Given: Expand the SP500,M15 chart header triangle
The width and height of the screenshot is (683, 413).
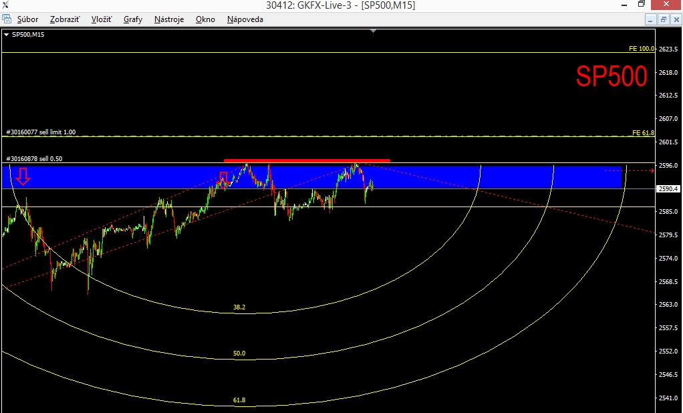Looking at the screenshot, I should (6, 35).
